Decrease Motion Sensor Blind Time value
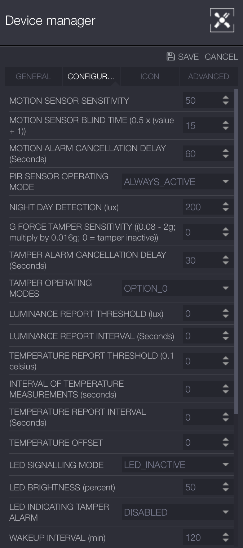243x548 pixels. point(226,128)
